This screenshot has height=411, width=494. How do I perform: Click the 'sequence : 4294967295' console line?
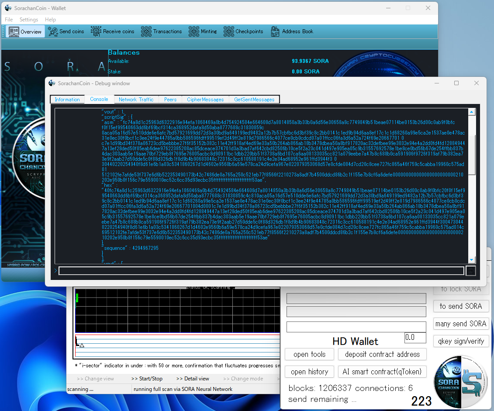coord(130,248)
